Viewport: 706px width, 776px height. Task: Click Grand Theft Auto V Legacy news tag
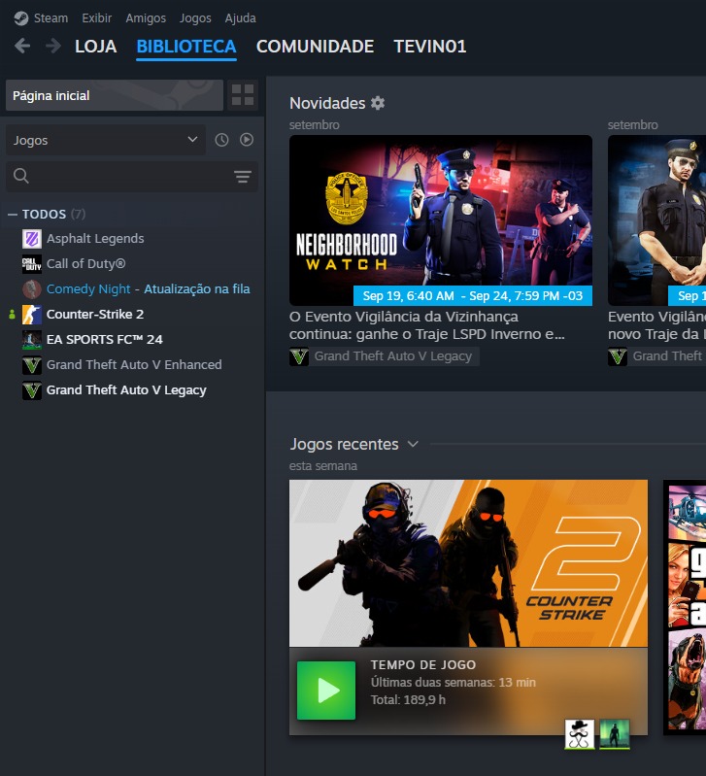click(393, 356)
